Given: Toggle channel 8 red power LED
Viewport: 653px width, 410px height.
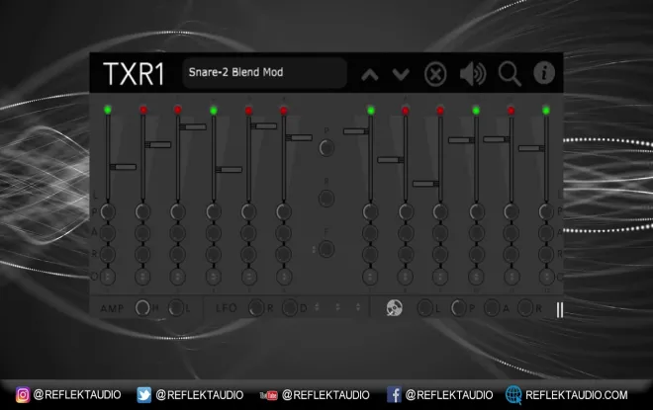Looking at the screenshot, I should click(x=406, y=111).
